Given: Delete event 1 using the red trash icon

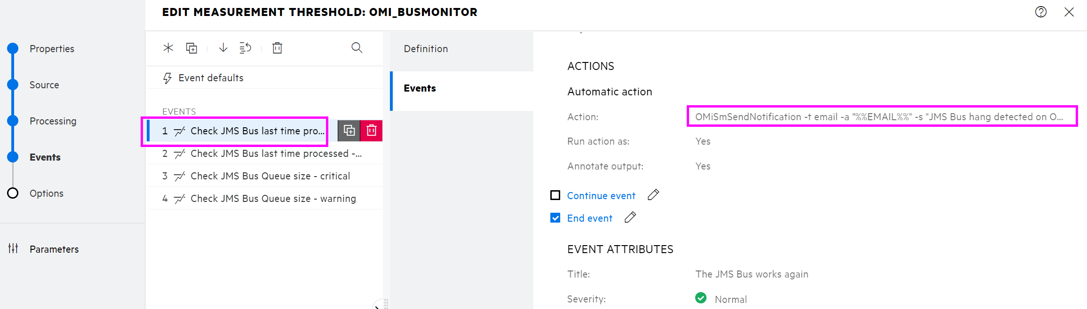Looking at the screenshot, I should [x=371, y=130].
